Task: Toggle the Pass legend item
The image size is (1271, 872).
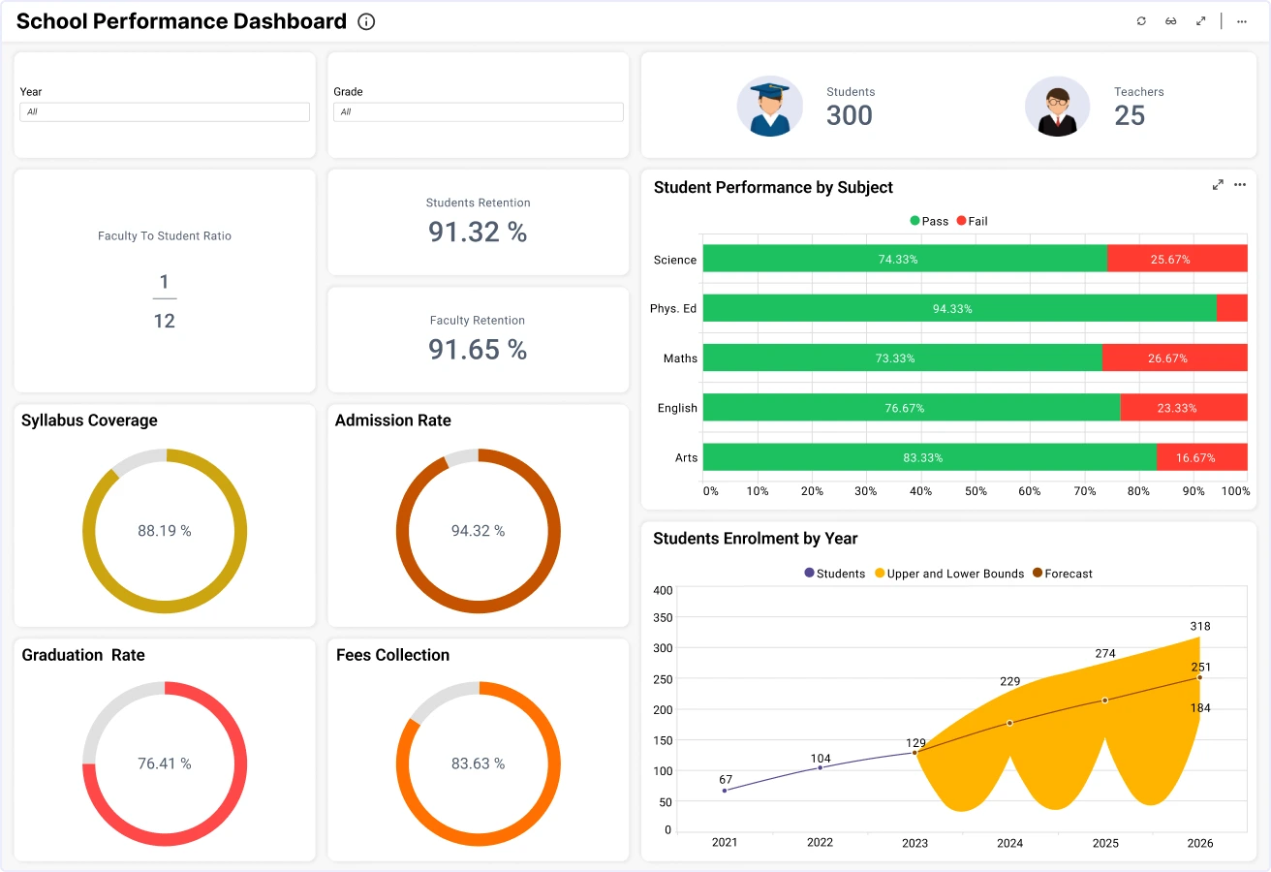Action: [x=928, y=221]
